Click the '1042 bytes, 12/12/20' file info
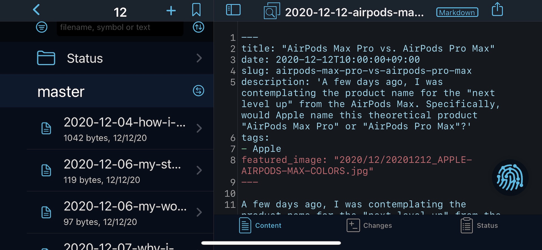 click(105, 138)
